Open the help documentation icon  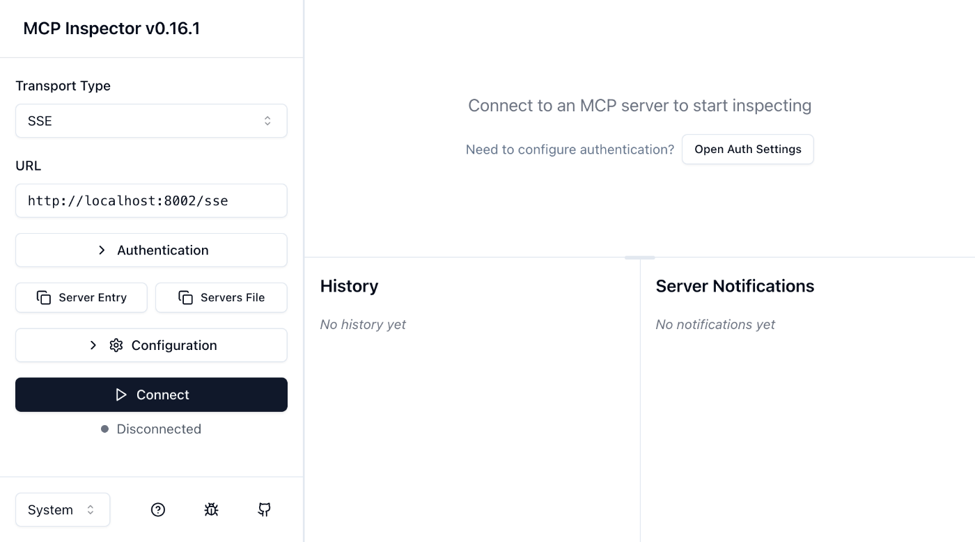coord(158,510)
